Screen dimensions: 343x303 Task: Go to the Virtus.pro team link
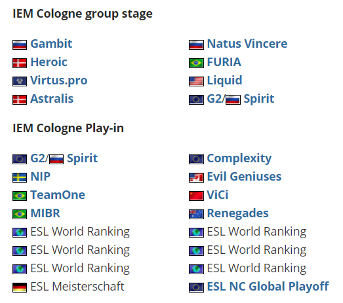point(59,80)
